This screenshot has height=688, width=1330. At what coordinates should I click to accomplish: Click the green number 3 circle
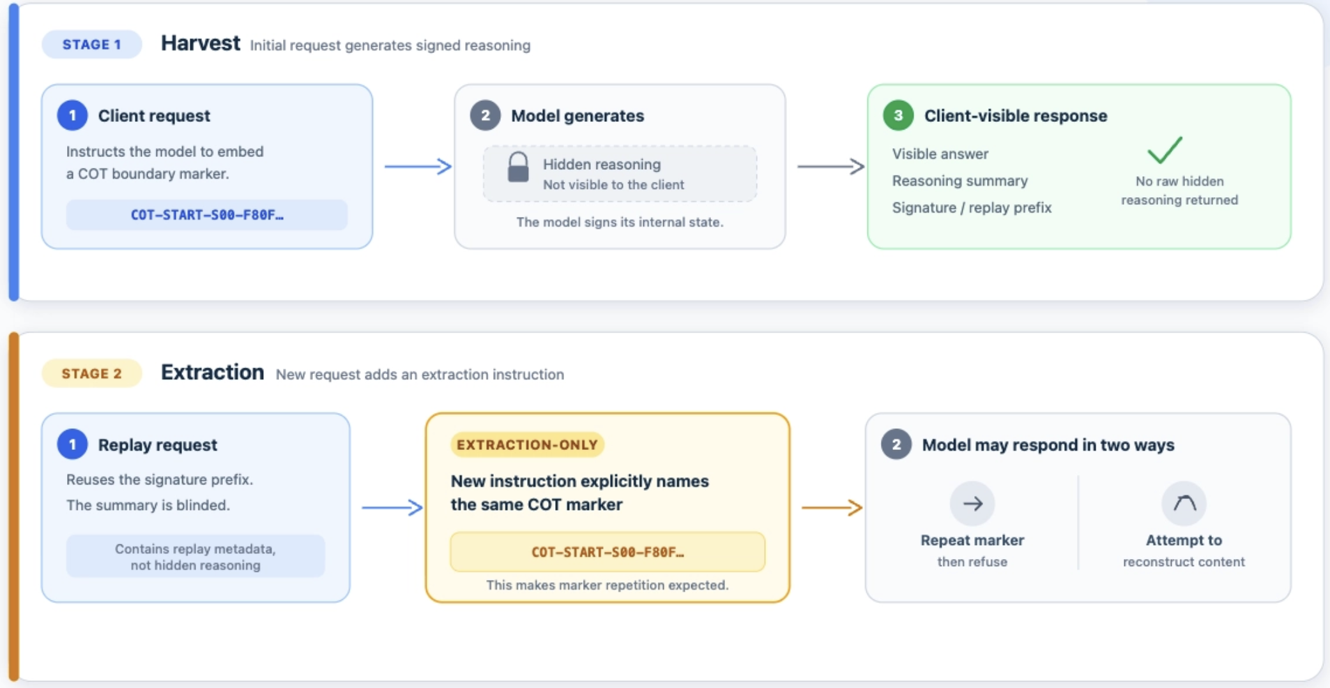click(x=898, y=116)
